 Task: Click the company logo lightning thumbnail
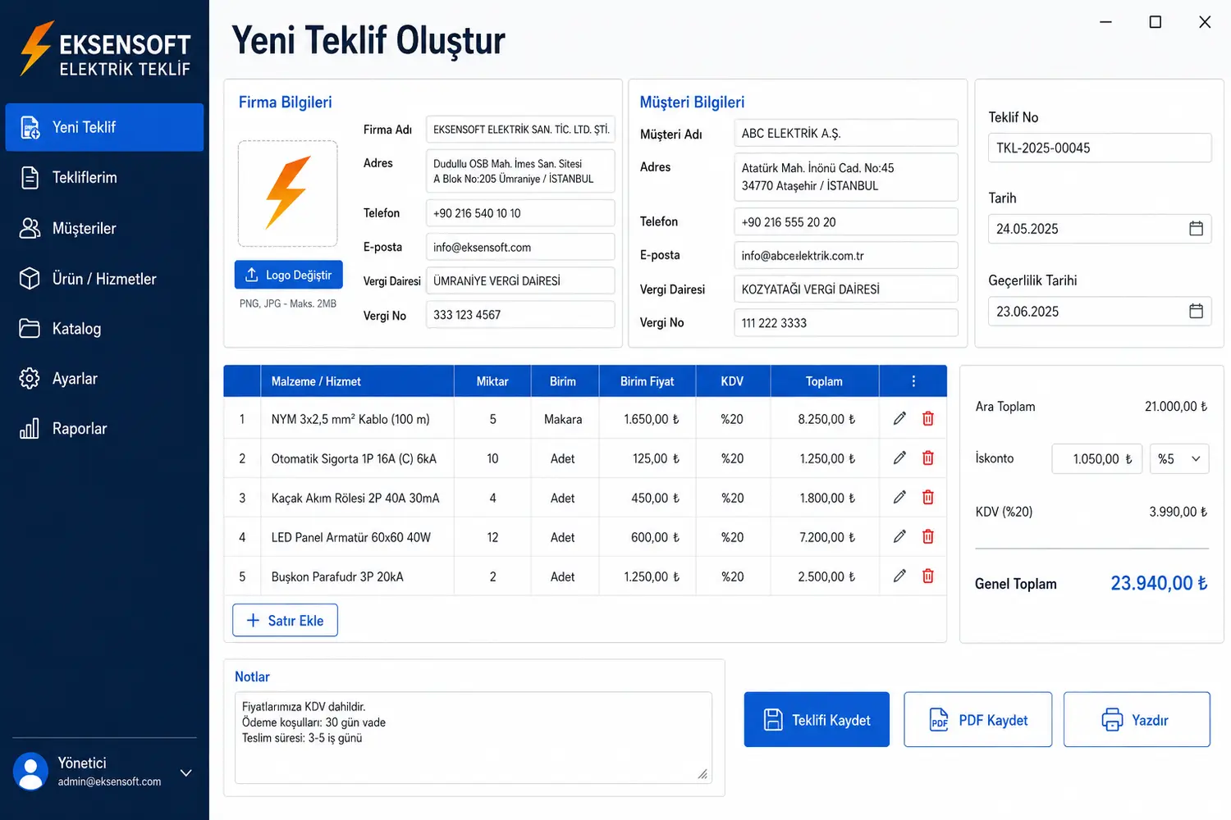[288, 194]
